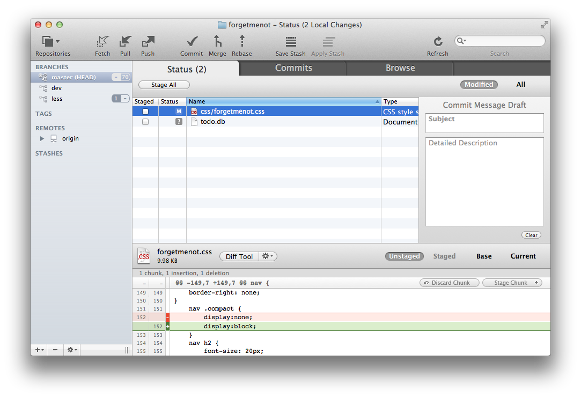The image size is (581, 398).
Task: Open the Diff Tool gear dropdown
Action: click(x=268, y=256)
